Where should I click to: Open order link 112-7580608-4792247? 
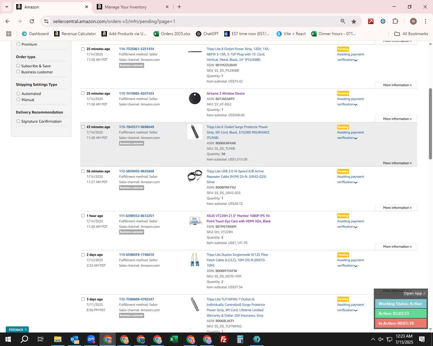pyautogui.click(x=136, y=299)
